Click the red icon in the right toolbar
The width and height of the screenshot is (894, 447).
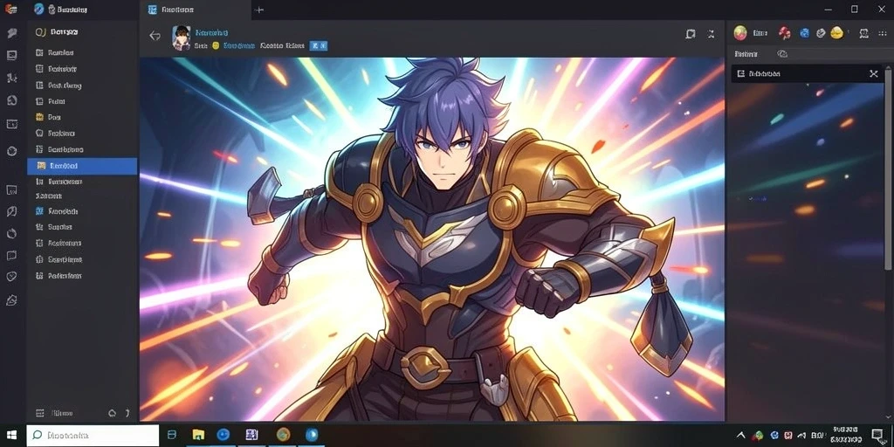click(x=785, y=33)
